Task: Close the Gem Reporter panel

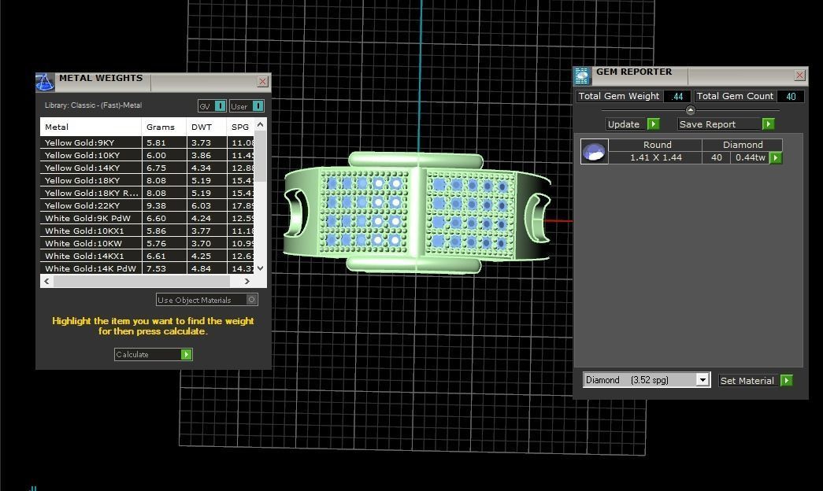Action: tap(799, 76)
